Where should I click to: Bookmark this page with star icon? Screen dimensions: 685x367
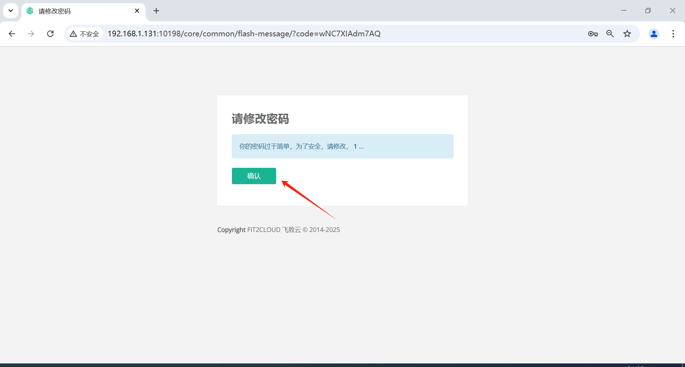627,33
